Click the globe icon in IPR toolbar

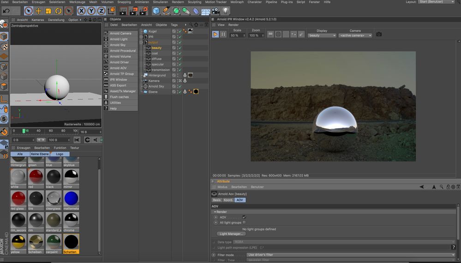[x=278, y=34]
